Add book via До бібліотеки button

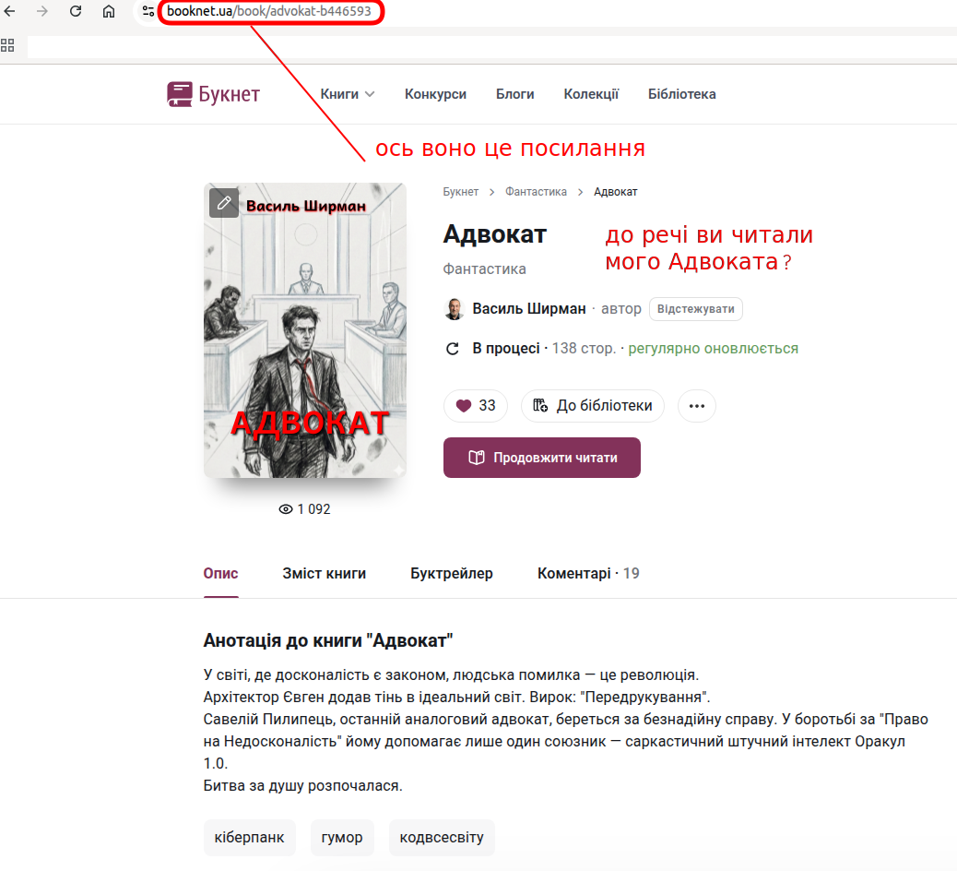click(x=593, y=406)
